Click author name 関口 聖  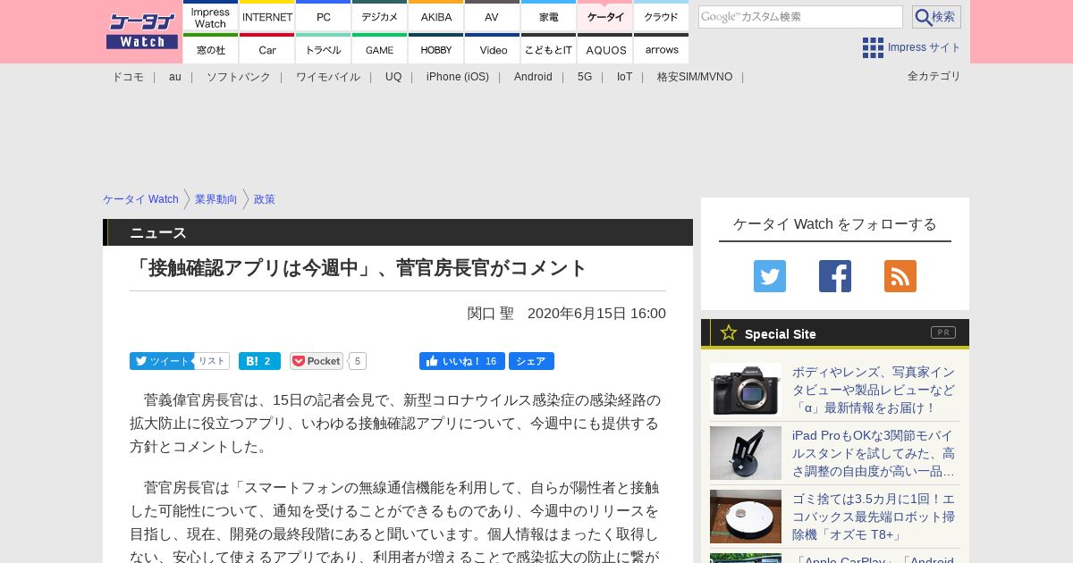(491, 314)
